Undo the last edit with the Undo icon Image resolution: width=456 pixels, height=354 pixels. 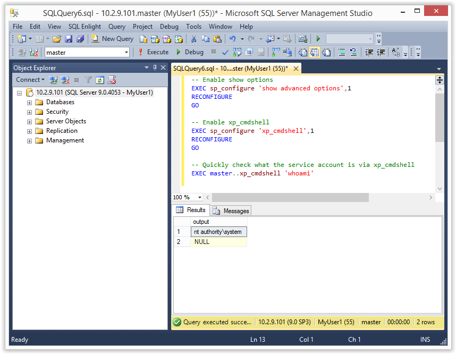pyautogui.click(x=233, y=39)
